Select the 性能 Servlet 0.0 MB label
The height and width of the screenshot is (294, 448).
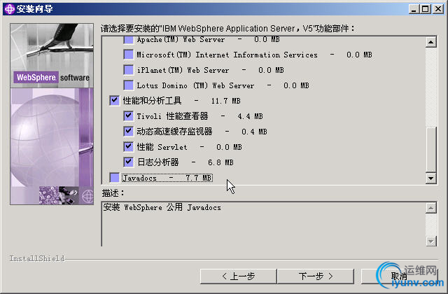[x=189, y=147]
